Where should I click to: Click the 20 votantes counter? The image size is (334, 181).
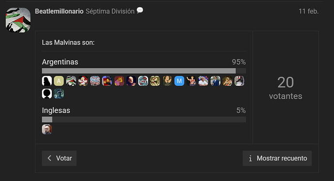(x=286, y=88)
